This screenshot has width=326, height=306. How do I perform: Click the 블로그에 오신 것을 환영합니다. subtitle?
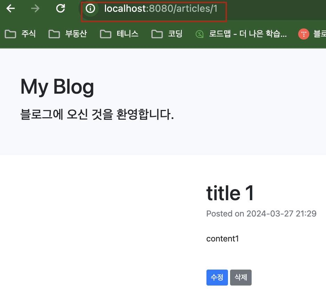(97, 114)
